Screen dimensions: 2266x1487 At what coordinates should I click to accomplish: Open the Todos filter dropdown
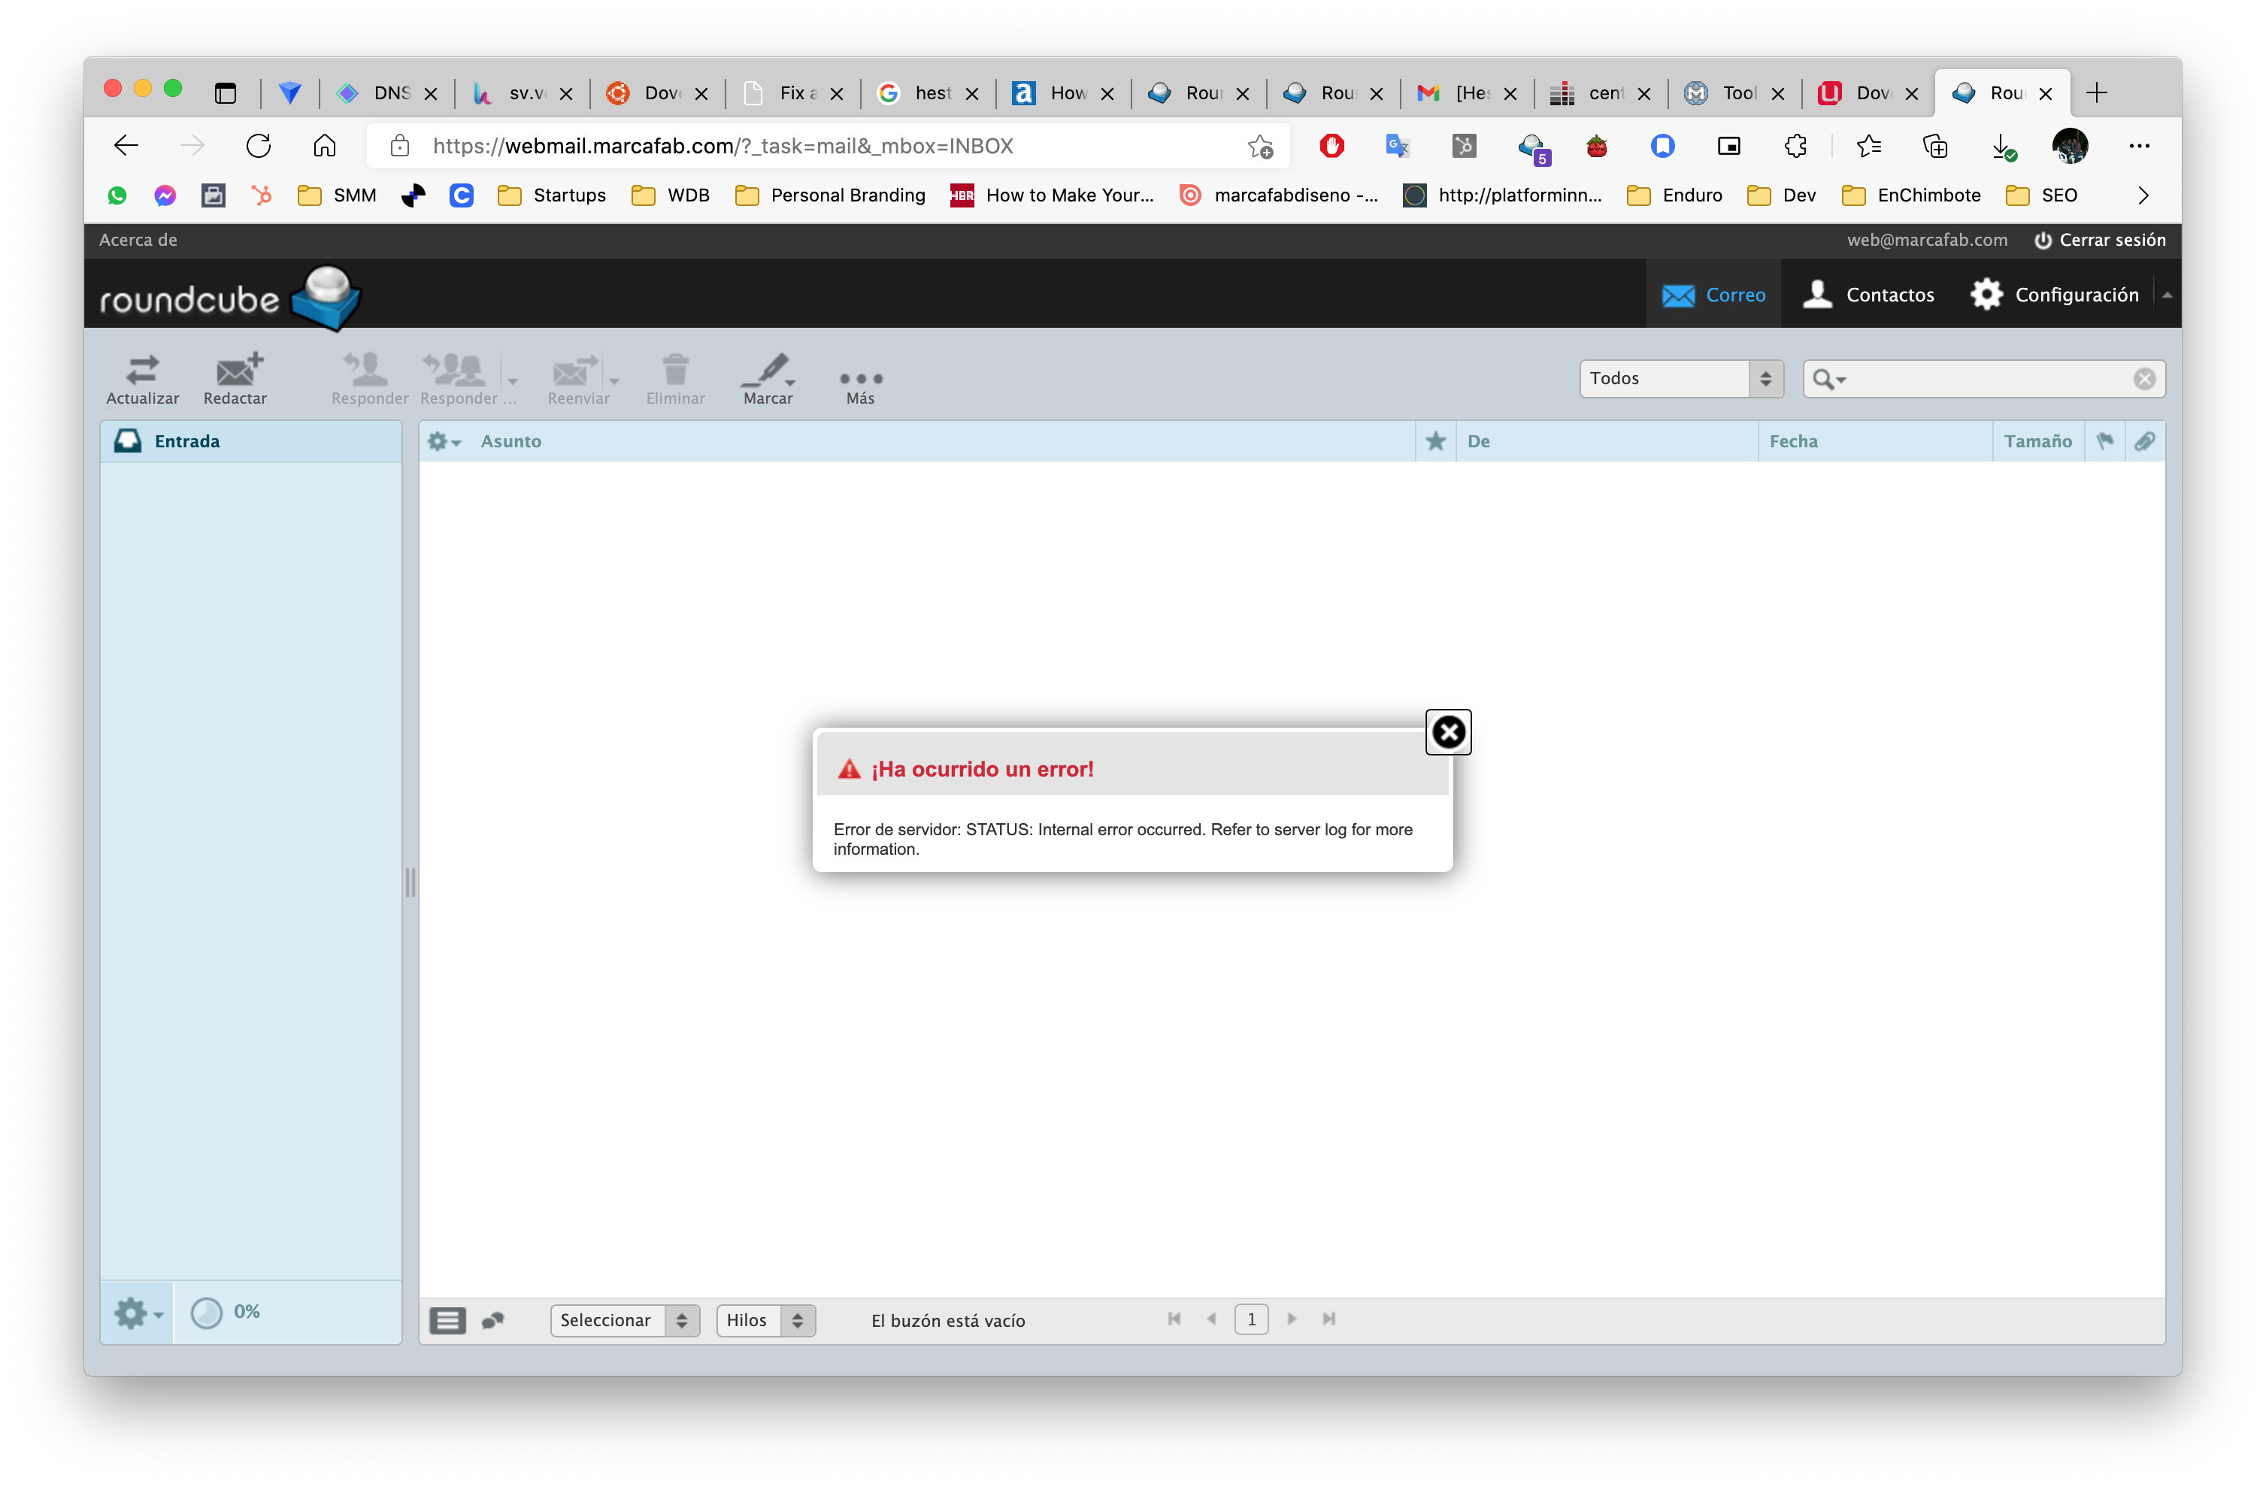[x=1680, y=379]
